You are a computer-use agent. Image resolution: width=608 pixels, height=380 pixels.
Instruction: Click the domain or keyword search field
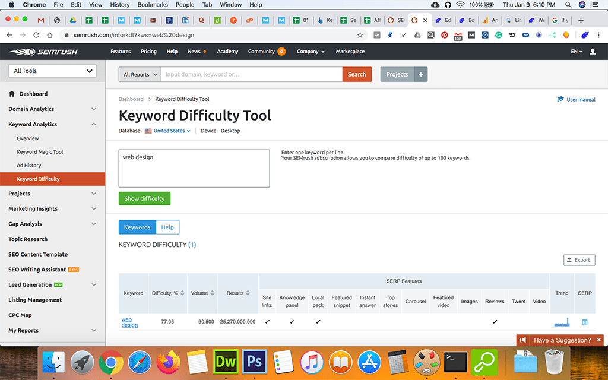pos(252,74)
